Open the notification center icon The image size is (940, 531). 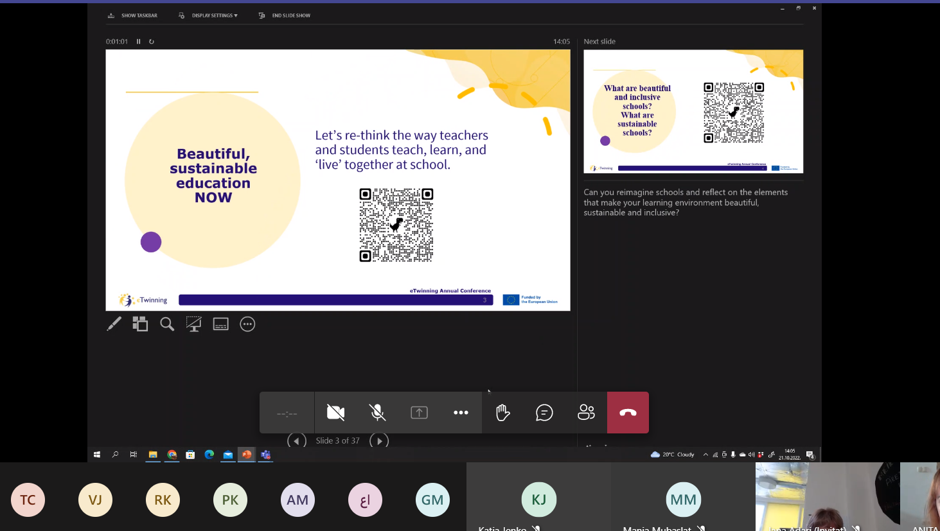pyautogui.click(x=810, y=455)
